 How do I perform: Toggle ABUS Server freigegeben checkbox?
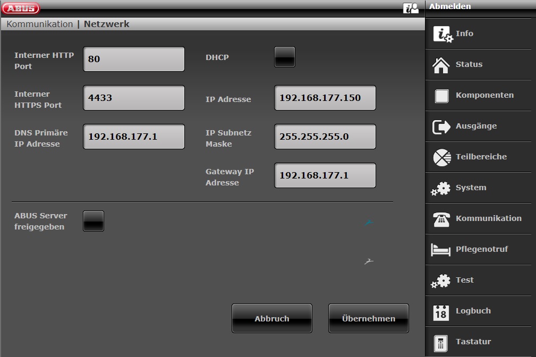coord(93,221)
